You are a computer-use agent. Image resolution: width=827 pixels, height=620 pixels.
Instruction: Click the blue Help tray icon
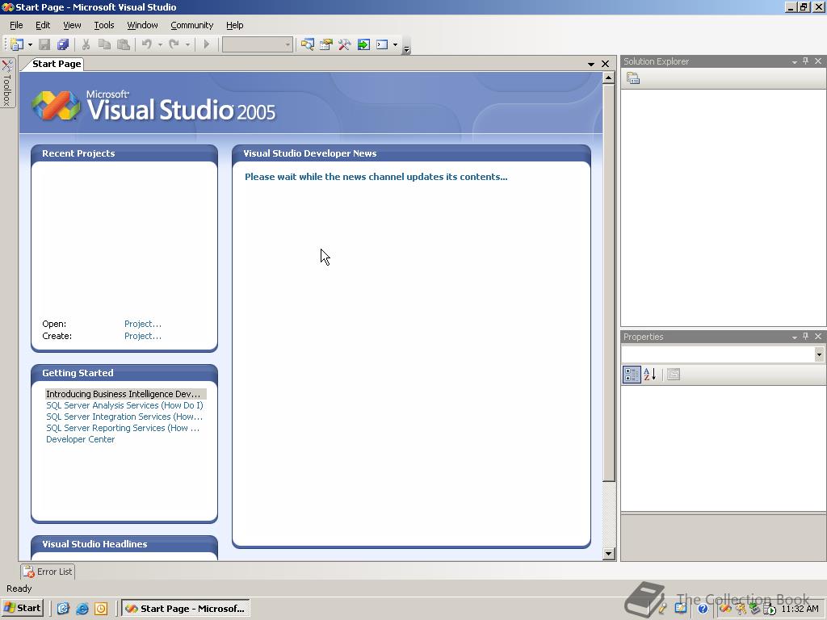click(703, 609)
